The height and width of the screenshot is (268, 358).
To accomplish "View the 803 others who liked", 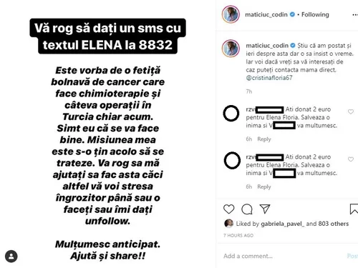I will coord(334,224).
